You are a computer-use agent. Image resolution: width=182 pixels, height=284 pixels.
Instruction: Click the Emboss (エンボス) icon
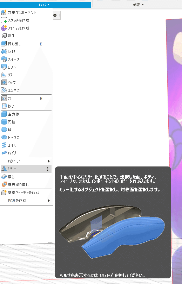(x=4, y=90)
